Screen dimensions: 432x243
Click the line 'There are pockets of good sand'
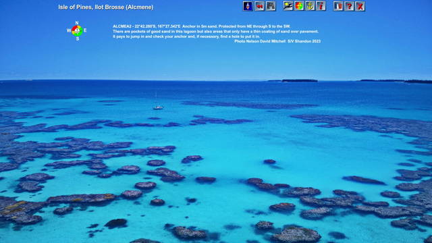coord(215,32)
